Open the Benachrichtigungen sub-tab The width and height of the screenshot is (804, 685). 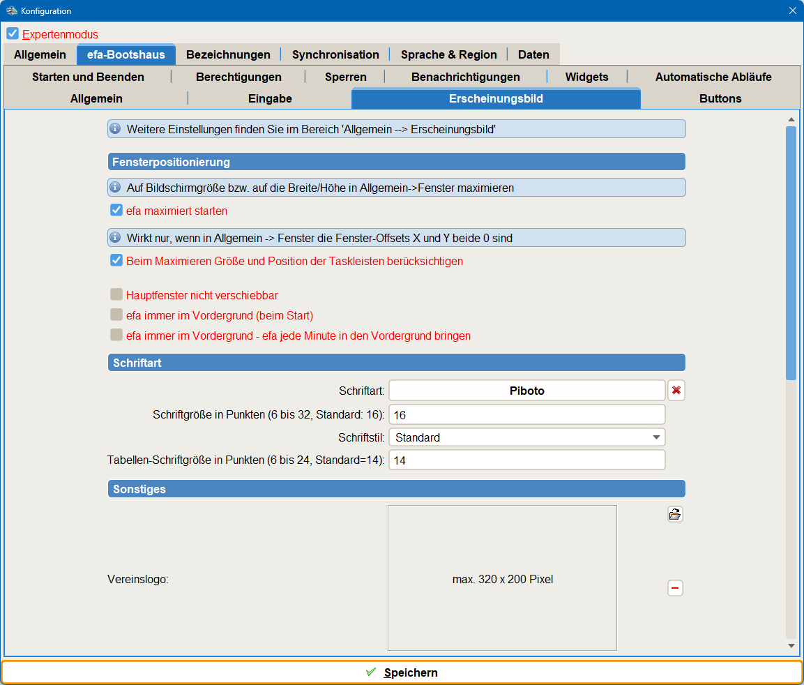(x=465, y=77)
